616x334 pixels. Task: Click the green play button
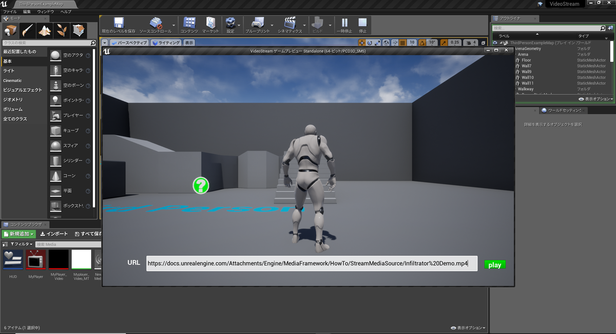495,265
